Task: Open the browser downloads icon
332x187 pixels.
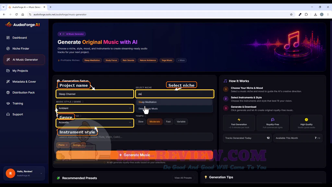Action: click(315, 14)
